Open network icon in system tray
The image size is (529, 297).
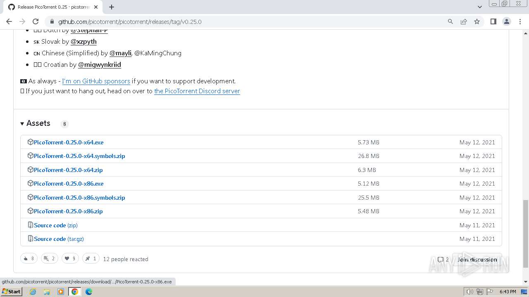(x=479, y=292)
